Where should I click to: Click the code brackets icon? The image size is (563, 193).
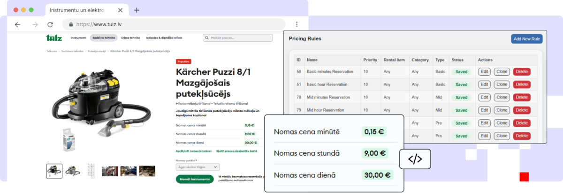tap(415, 159)
